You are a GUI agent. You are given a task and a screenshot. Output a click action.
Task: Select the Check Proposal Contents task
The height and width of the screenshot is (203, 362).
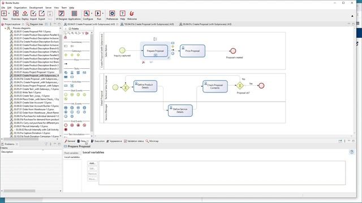coord(215,86)
